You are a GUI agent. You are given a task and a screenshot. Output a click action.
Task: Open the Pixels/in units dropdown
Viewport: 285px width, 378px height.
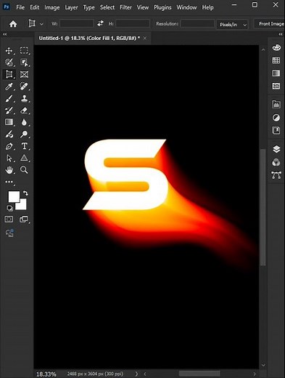(232, 25)
